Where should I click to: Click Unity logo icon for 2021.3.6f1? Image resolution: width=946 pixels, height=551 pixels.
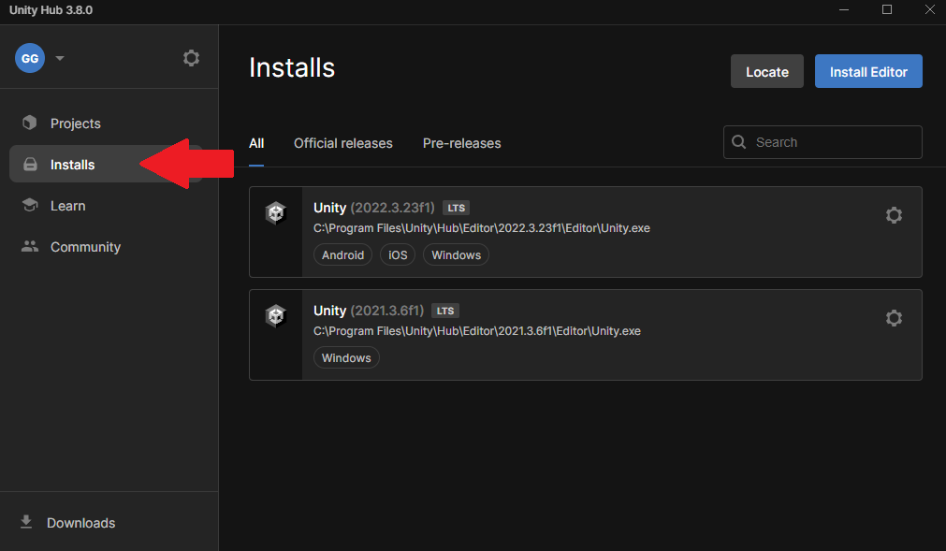[x=276, y=316]
